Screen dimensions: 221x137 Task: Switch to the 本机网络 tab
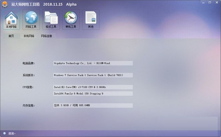(x=29, y=36)
